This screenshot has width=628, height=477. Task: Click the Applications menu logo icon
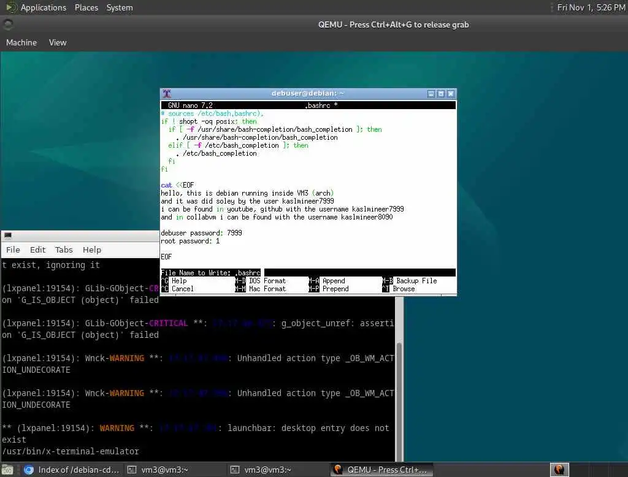point(11,7)
